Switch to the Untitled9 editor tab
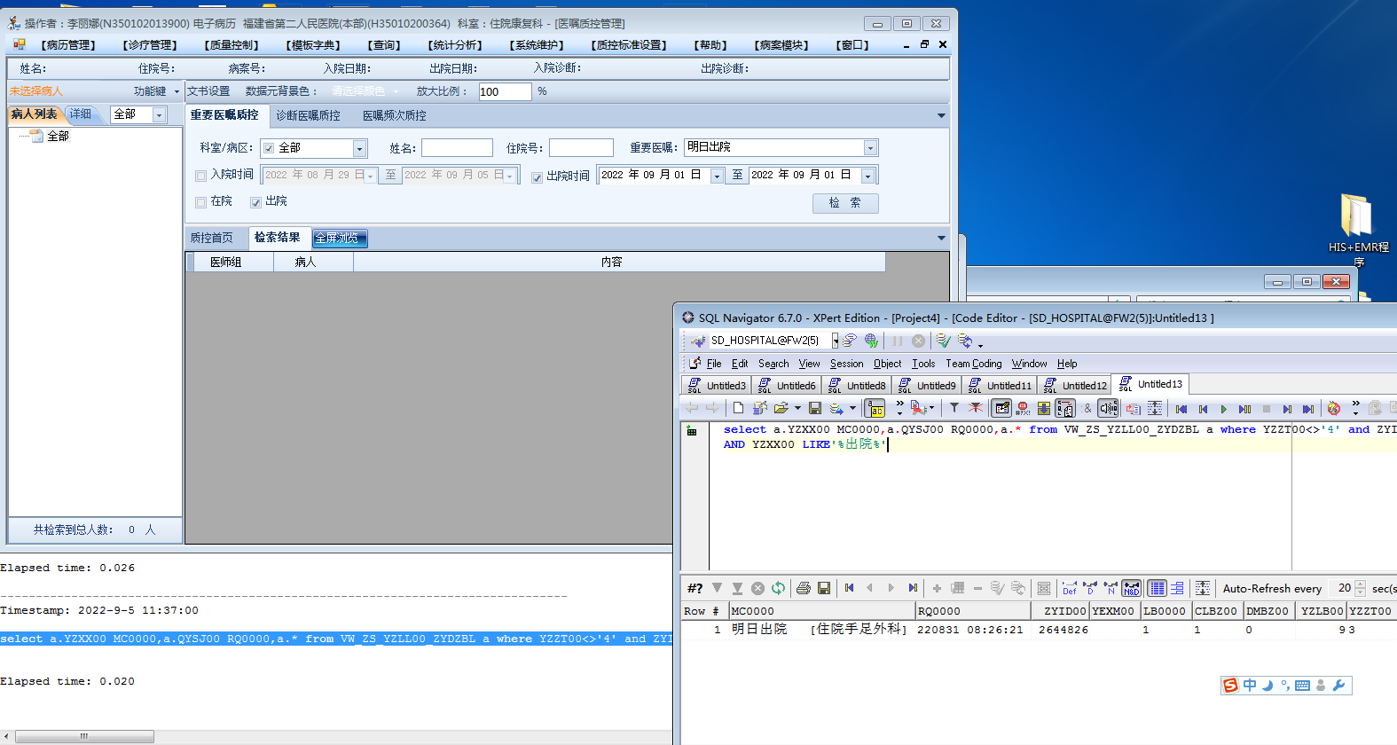 (928, 385)
